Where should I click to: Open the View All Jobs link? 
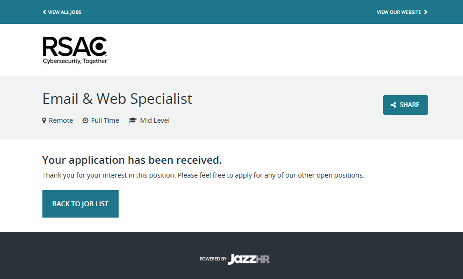(65, 12)
